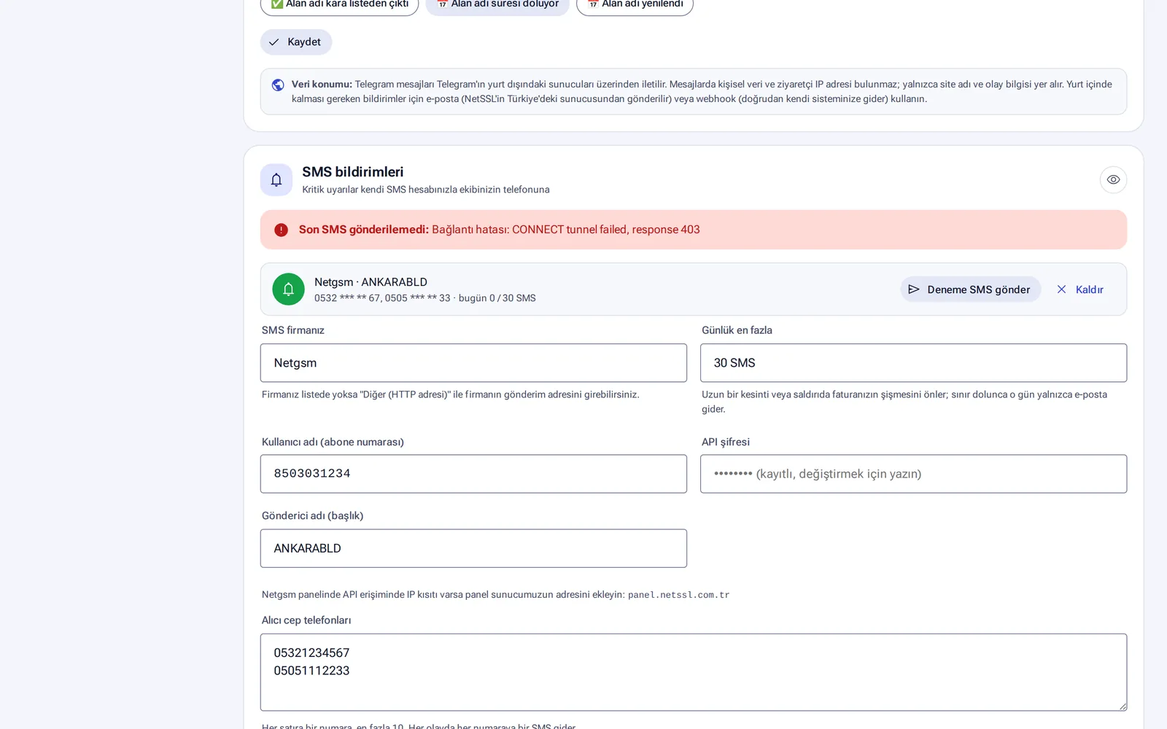This screenshot has height=729, width=1167.
Task: Click the "panel.netssl.com.tr" server address
Action: pos(678,595)
